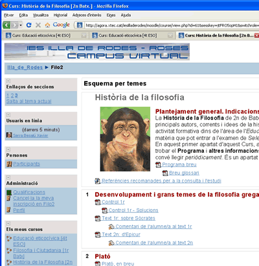Open the Breu glossari link
This screenshot has height=266, width=259.
pyautogui.click(x=184, y=173)
